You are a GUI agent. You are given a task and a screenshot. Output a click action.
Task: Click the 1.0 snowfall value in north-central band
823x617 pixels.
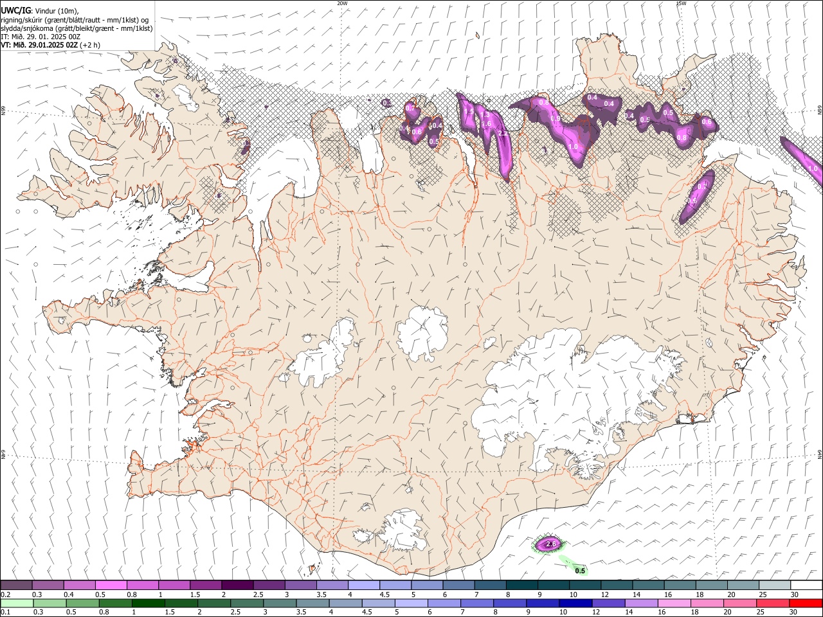point(573,147)
